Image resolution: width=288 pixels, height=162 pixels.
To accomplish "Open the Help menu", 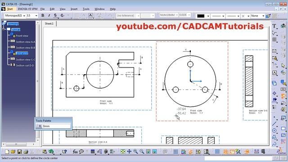I will pyautogui.click(x=113, y=9).
